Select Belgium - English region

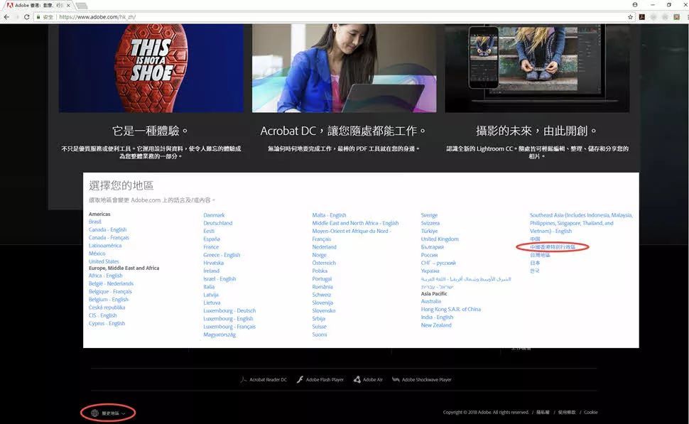click(x=109, y=299)
